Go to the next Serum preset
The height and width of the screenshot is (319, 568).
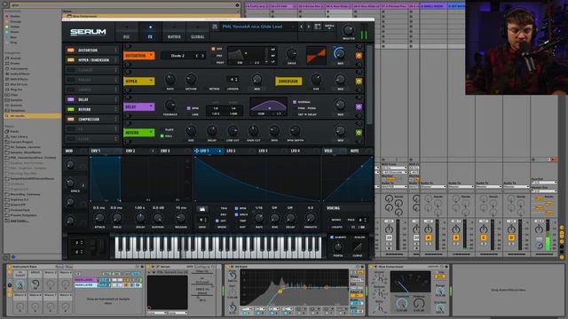(309, 27)
